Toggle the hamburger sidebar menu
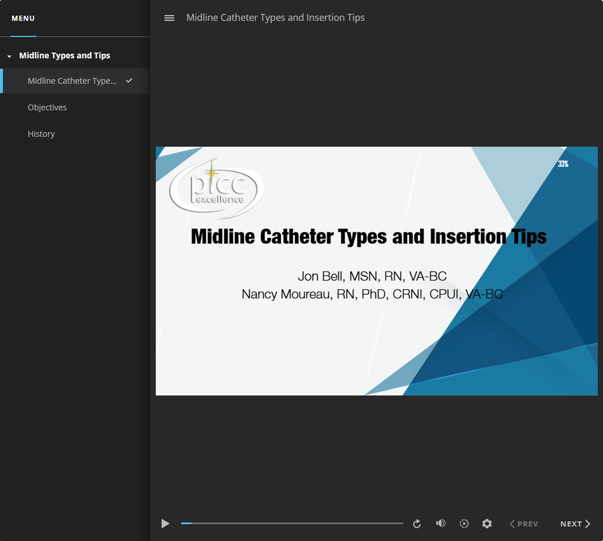This screenshot has height=541, width=603. pos(170,18)
